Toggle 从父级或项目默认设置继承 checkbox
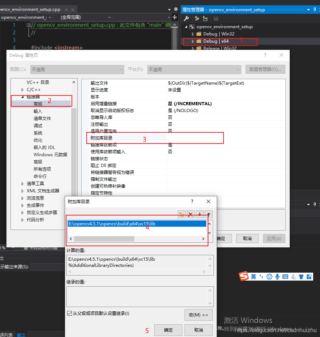 [70, 313]
